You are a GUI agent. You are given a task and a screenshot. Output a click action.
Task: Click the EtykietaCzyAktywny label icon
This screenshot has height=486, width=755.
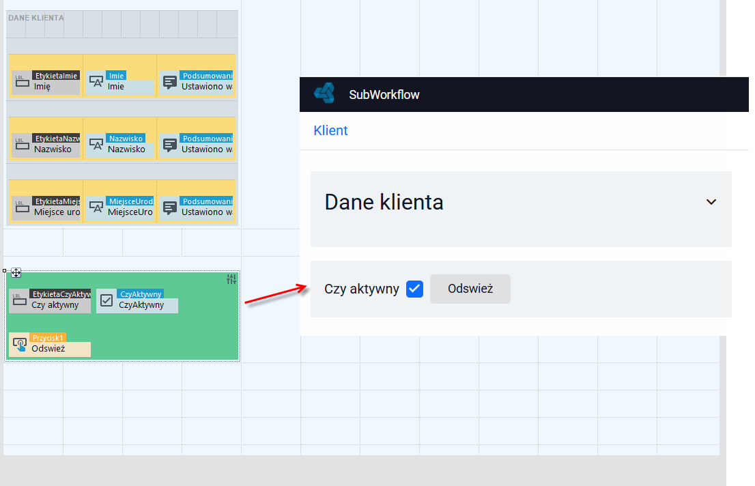(20, 300)
